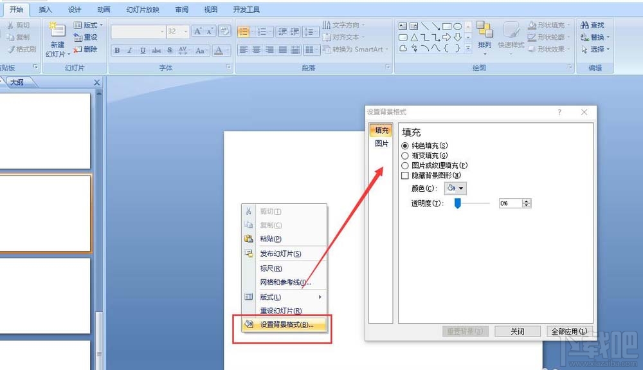This screenshot has height=370, width=643.
Task: Click the dialog help question mark
Action: [x=559, y=112]
